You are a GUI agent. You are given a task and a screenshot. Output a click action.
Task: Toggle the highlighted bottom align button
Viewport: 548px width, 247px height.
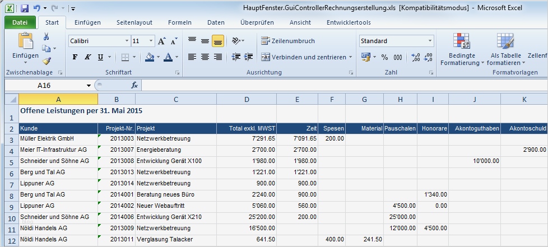218,41
